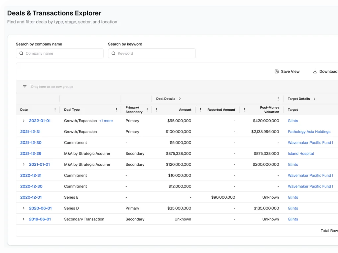Expand the 2021-01-01 deal row

coord(23,164)
